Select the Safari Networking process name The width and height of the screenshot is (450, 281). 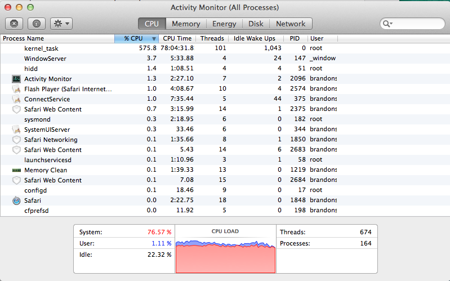(51, 140)
